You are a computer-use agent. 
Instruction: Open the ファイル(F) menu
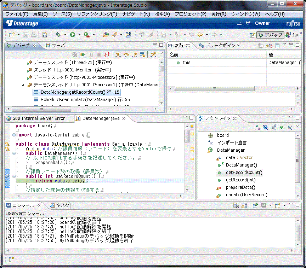(x=17, y=14)
